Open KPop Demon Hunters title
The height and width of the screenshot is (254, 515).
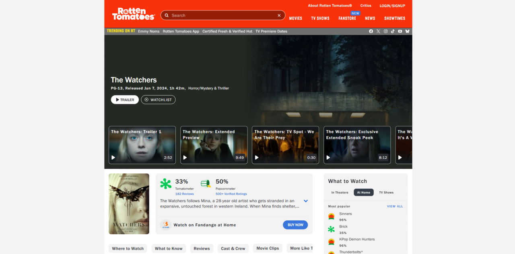click(357, 239)
